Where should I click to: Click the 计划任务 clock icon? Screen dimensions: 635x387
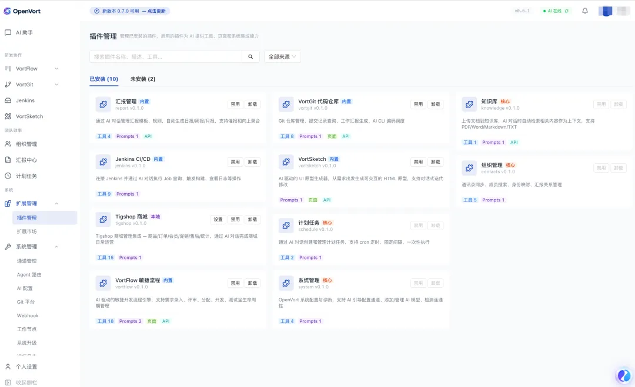8,176
